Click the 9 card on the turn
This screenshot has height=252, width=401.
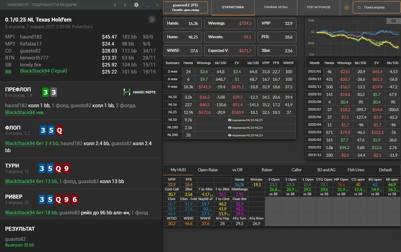pos(66,168)
